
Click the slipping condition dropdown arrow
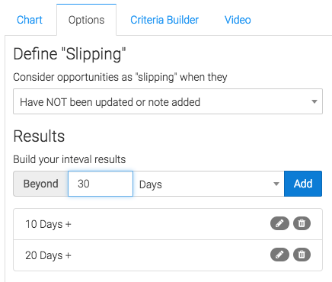pos(314,101)
